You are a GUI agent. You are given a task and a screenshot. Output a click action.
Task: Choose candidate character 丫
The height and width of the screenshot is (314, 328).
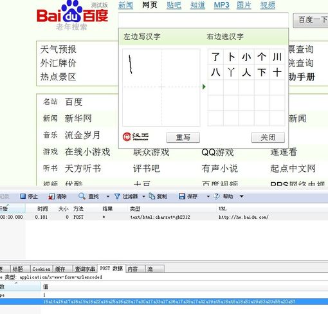click(231, 72)
